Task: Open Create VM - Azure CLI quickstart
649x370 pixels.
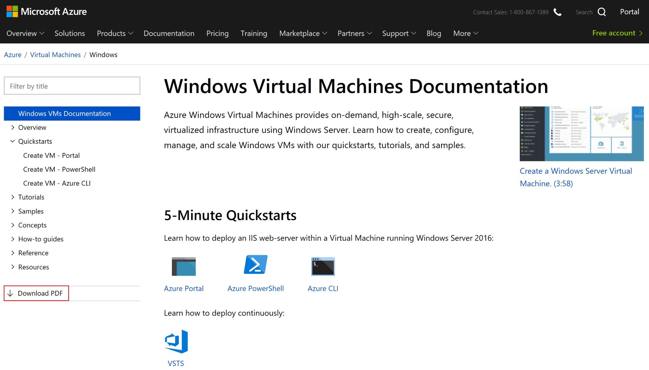Action: [57, 183]
